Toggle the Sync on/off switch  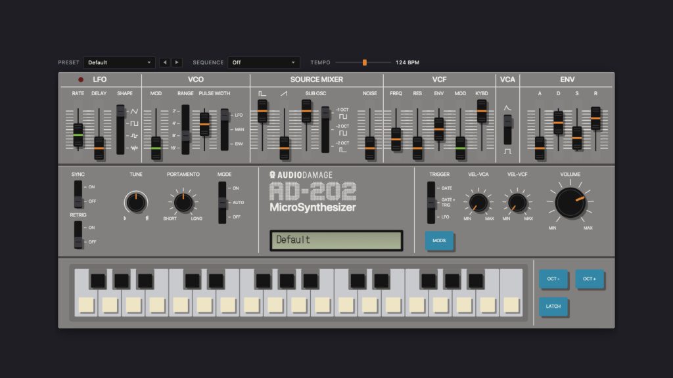coord(78,194)
